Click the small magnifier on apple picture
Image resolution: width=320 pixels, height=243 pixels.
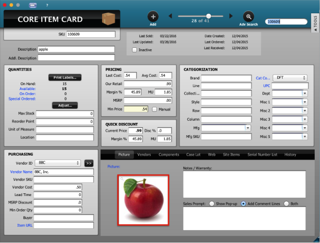click(122, 179)
